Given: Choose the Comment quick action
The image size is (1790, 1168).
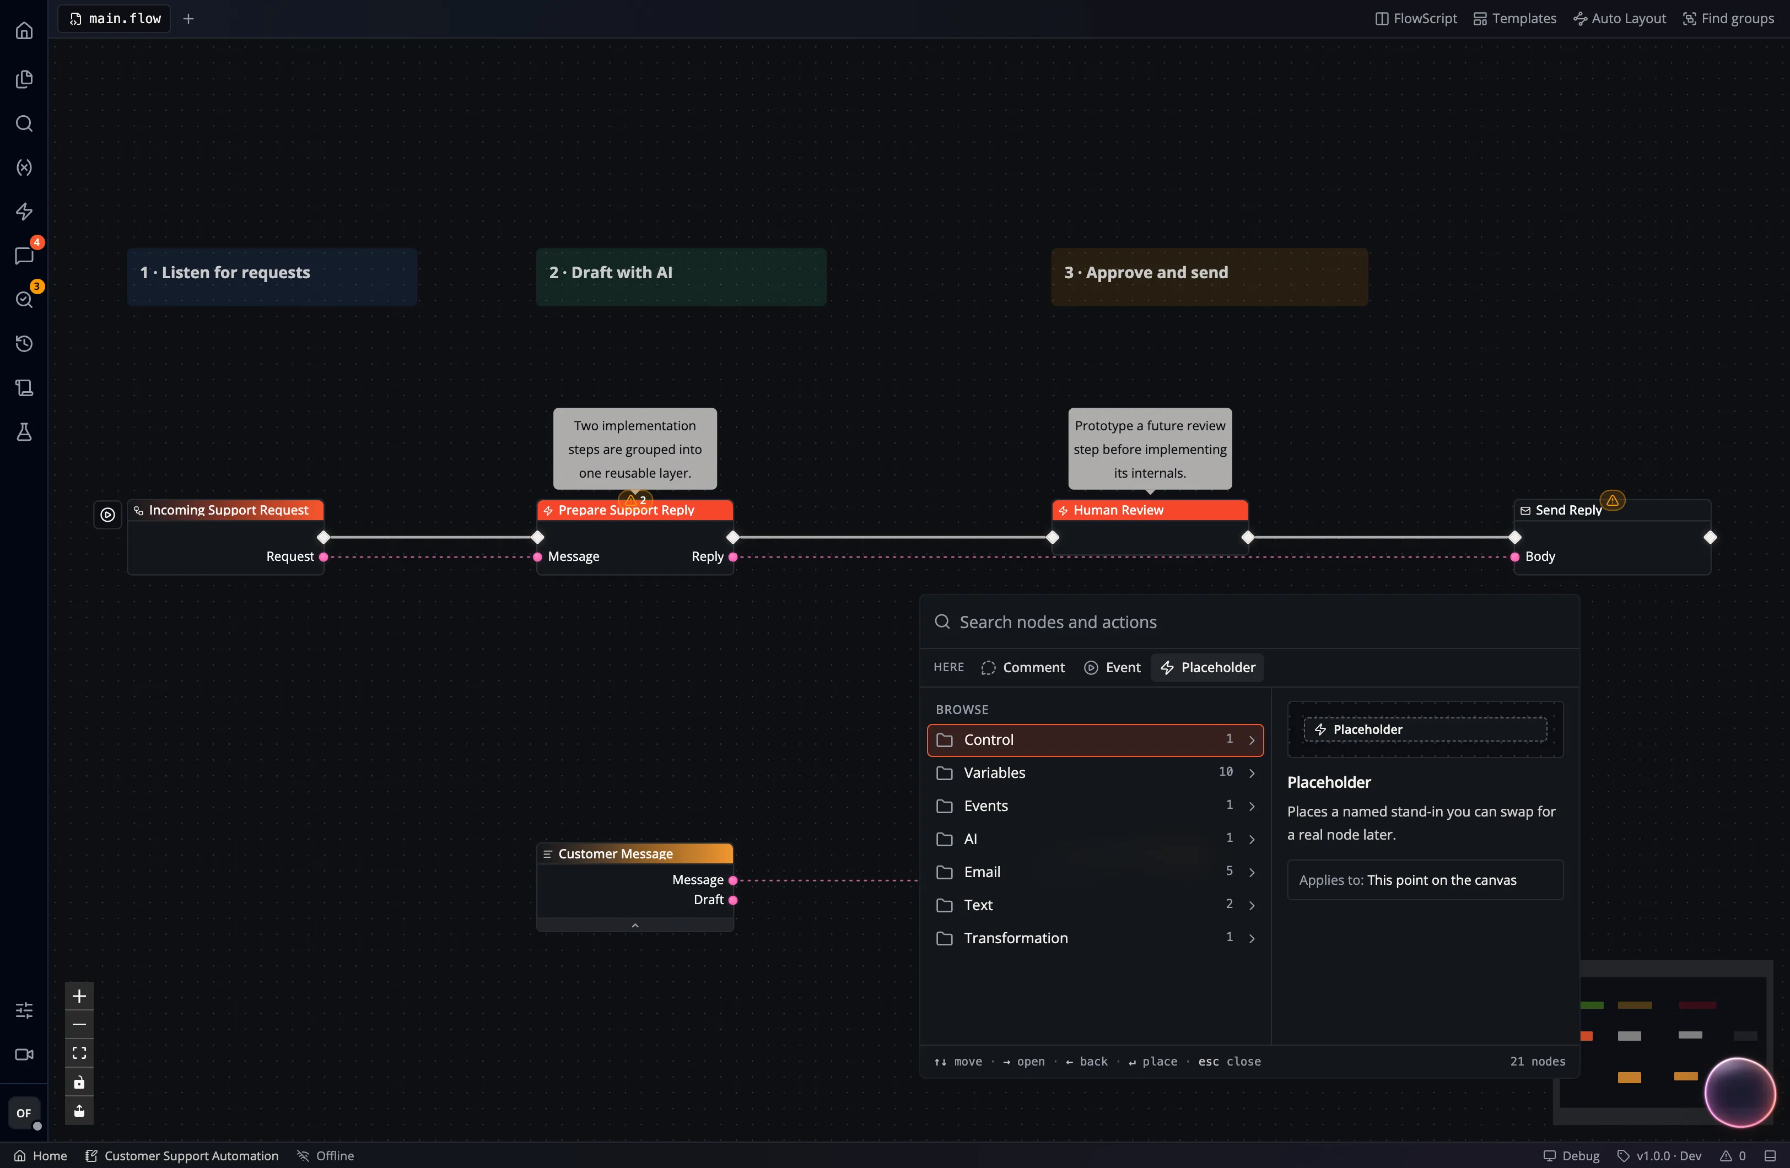Looking at the screenshot, I should click(x=1023, y=668).
